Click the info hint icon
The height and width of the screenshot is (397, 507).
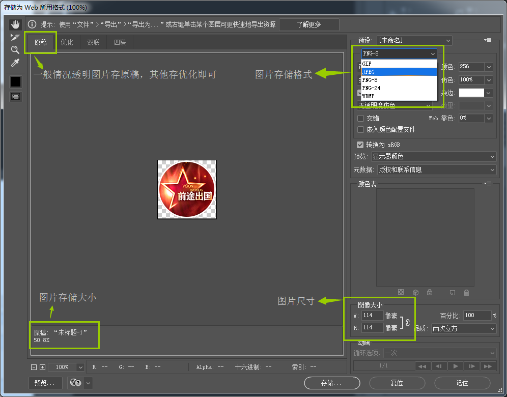(x=32, y=24)
